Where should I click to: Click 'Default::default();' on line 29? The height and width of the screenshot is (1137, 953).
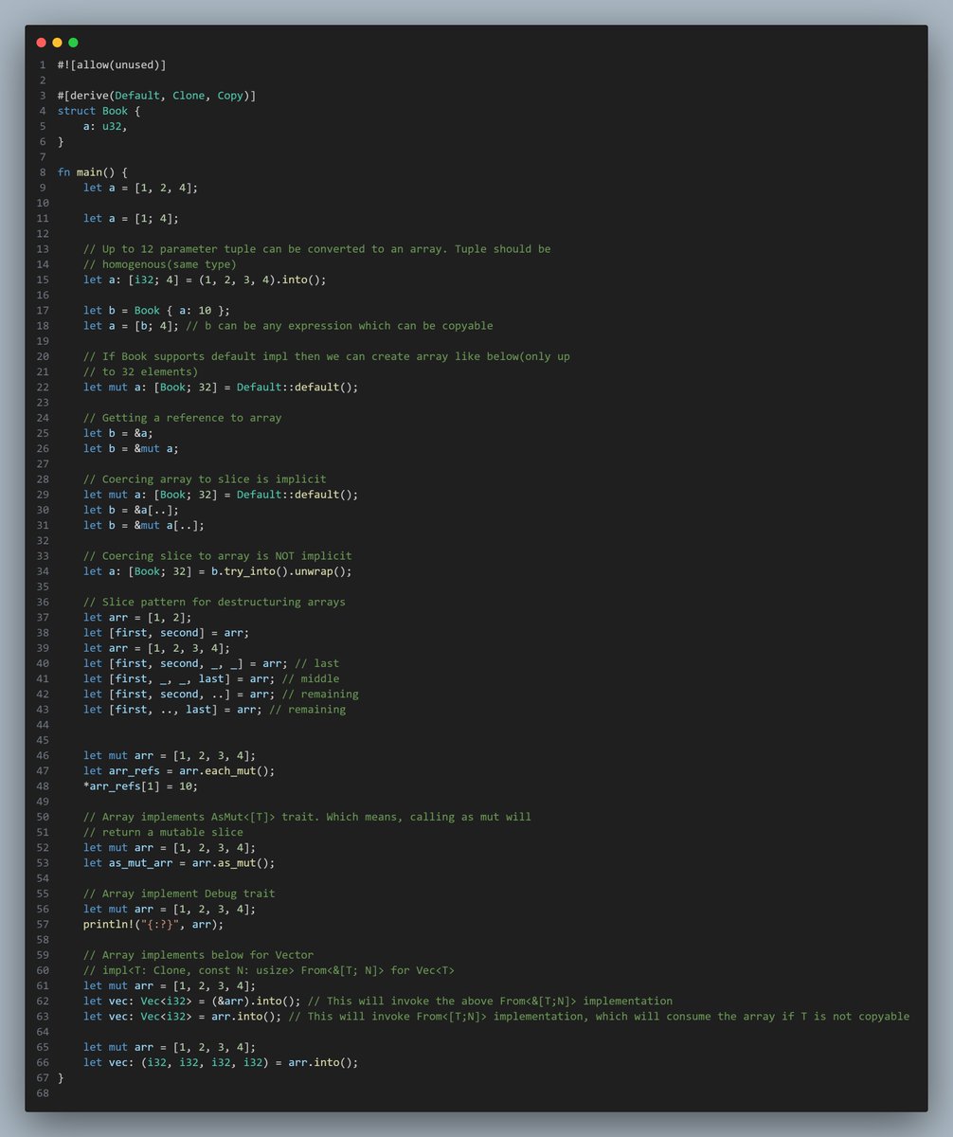(298, 495)
